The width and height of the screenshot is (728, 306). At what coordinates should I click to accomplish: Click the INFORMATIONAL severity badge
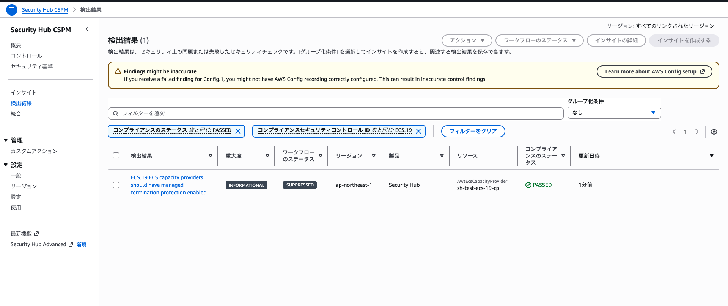pyautogui.click(x=247, y=185)
